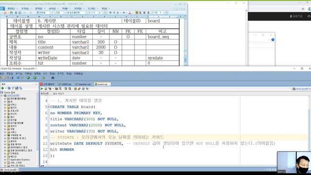Click the Commit icon in worksheet toolbar
This screenshot has width=311, height=175.
tap(66, 88)
